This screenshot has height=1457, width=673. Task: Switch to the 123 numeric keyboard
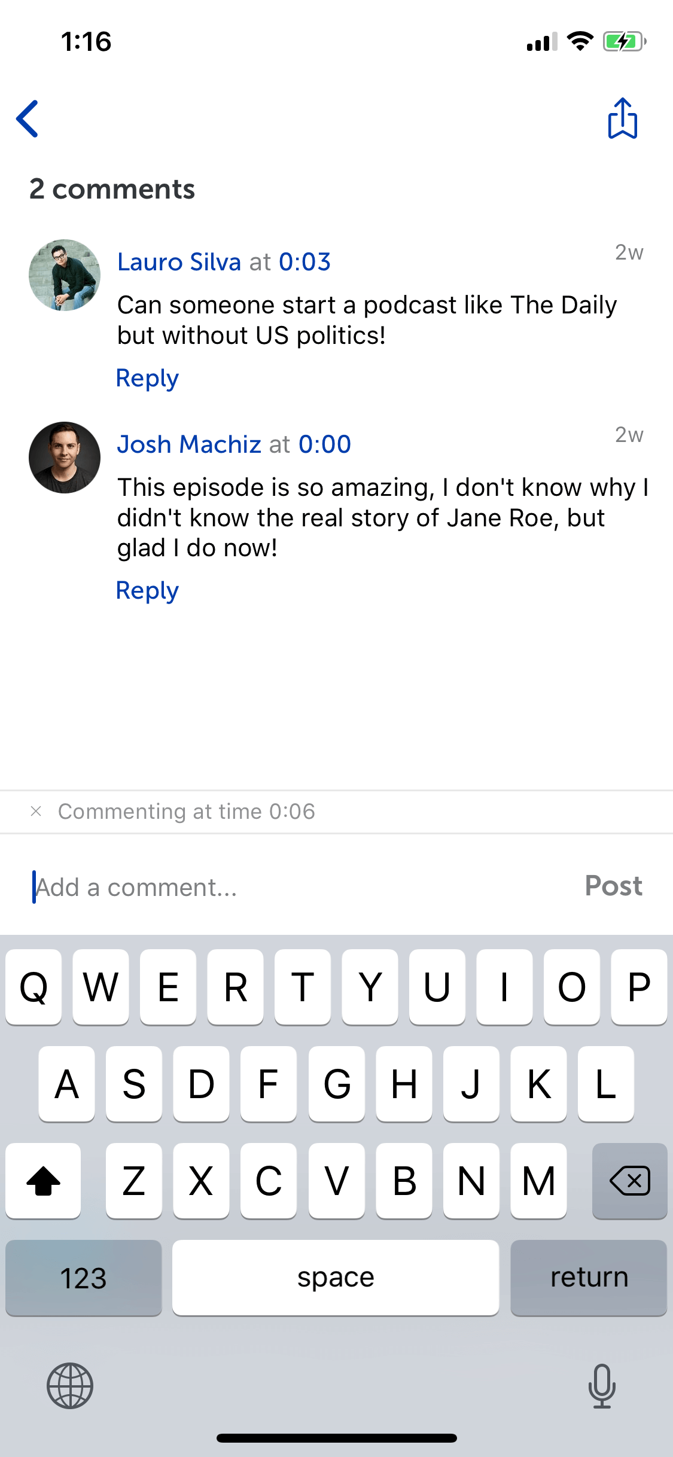pyautogui.click(x=84, y=1278)
